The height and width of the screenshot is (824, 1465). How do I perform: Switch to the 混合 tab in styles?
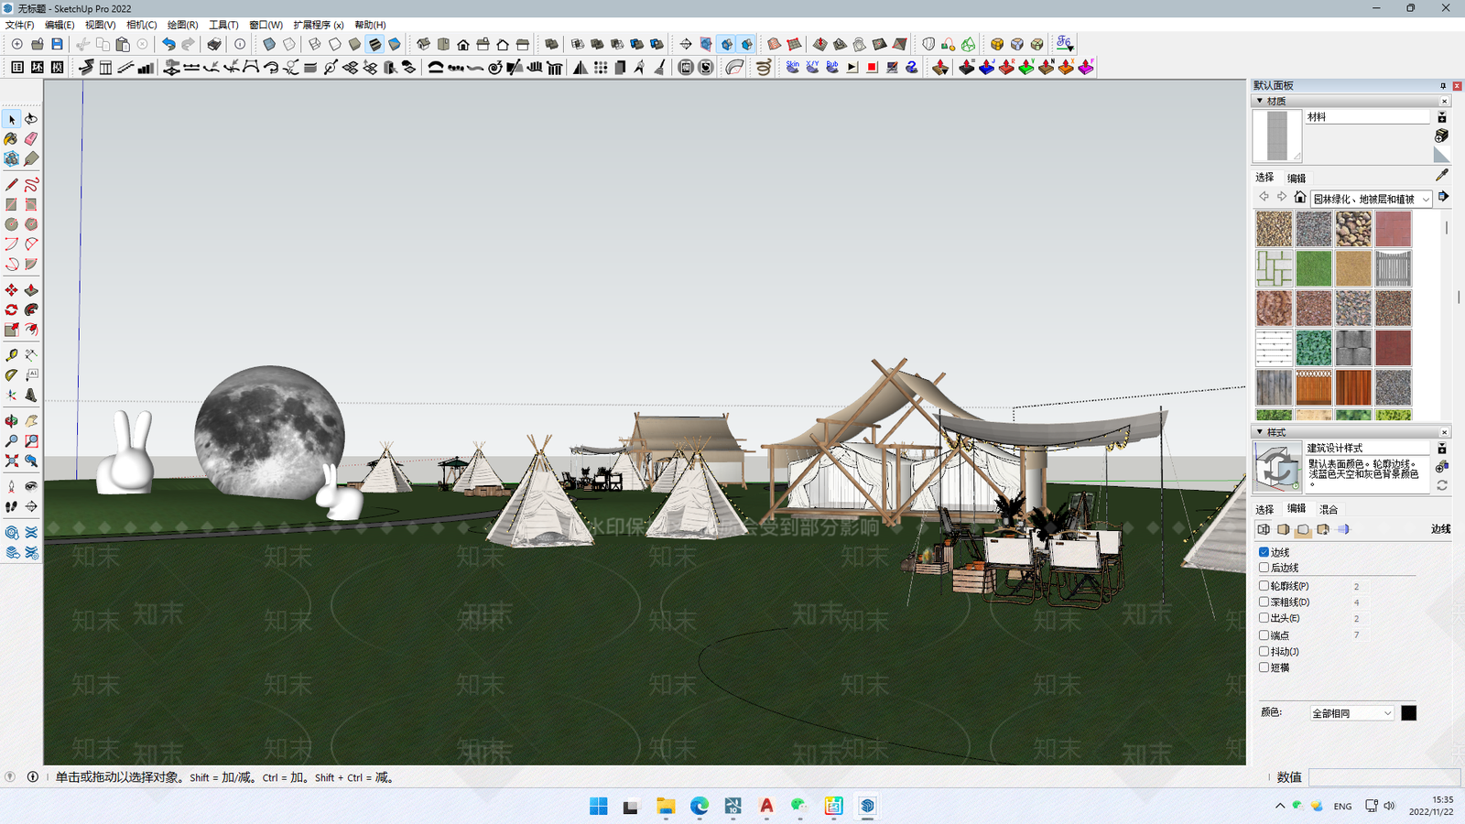1329,509
